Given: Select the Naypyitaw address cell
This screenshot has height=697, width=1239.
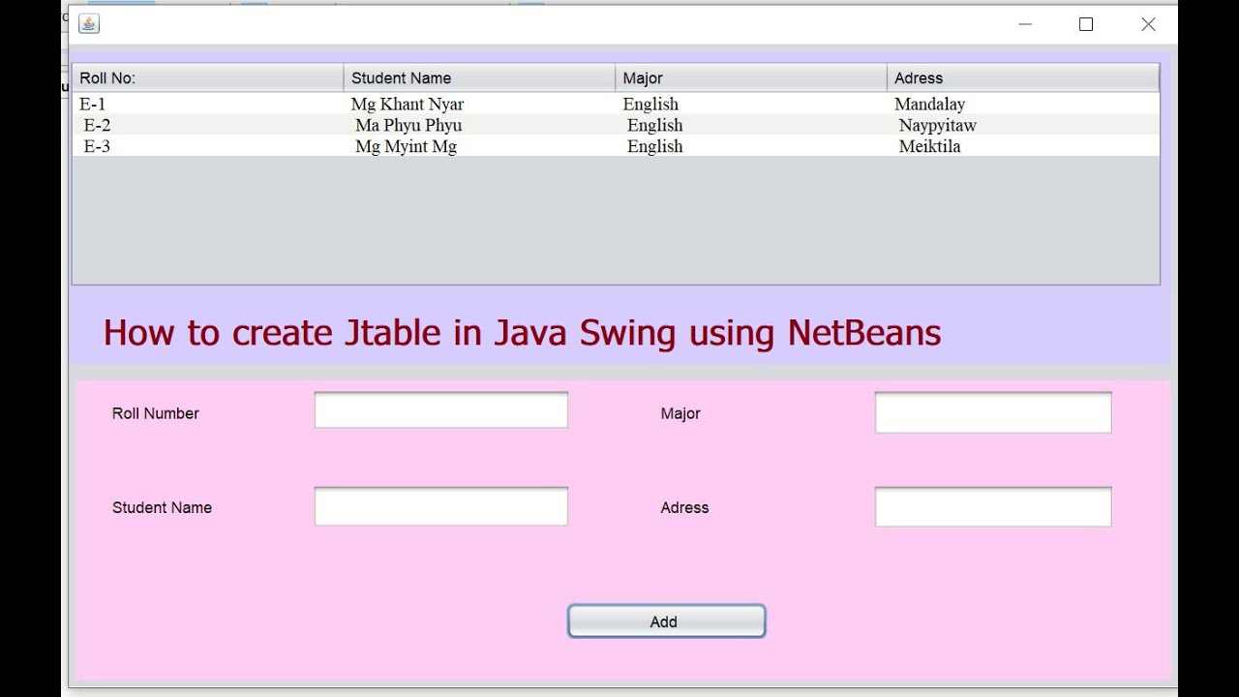Looking at the screenshot, I should click(x=1023, y=125).
